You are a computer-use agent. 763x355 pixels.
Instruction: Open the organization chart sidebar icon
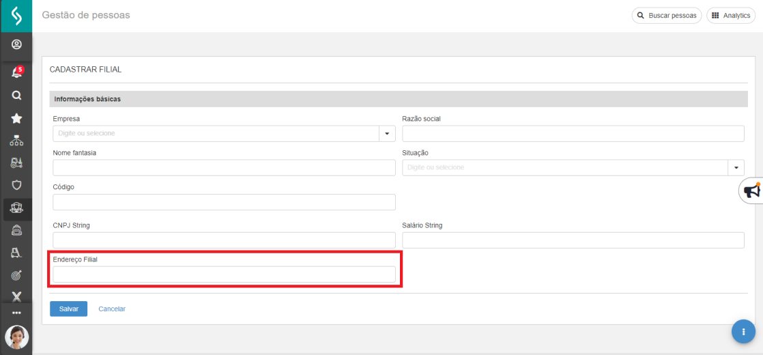pyautogui.click(x=16, y=141)
